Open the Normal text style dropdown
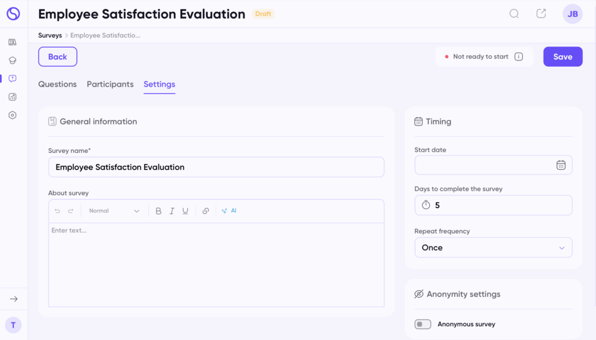The image size is (596, 340). [114, 211]
